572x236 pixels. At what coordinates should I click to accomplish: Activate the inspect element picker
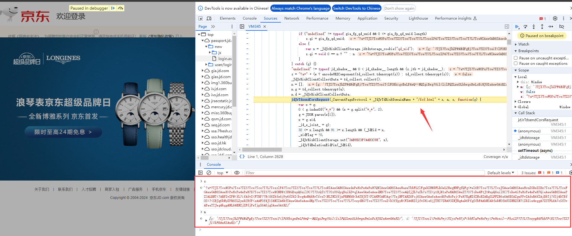click(x=200, y=18)
